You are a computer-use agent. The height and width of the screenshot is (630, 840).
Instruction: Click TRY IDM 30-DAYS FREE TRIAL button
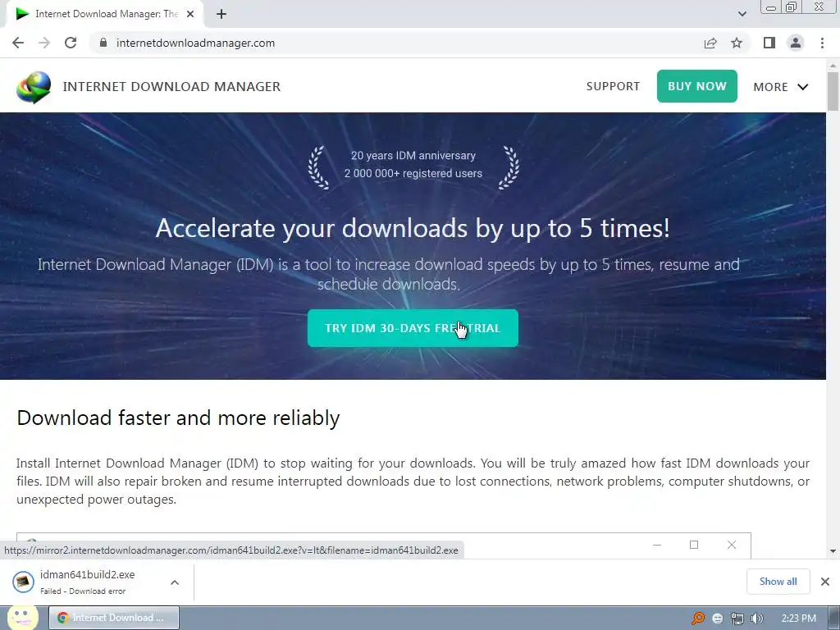pyautogui.click(x=413, y=328)
